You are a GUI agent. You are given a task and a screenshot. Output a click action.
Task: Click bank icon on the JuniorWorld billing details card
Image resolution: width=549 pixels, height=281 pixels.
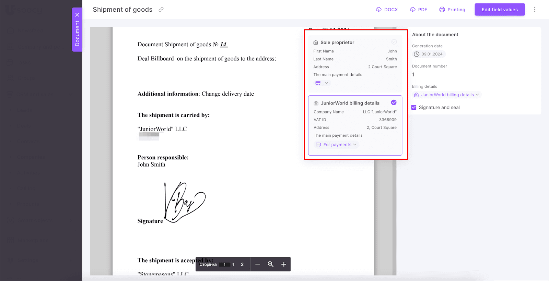[x=316, y=103]
